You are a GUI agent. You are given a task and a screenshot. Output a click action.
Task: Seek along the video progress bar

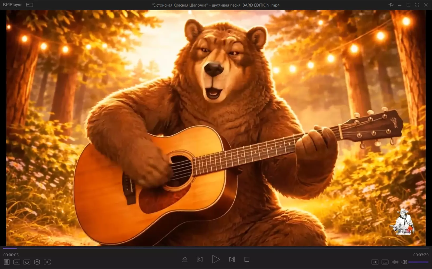[216, 248]
